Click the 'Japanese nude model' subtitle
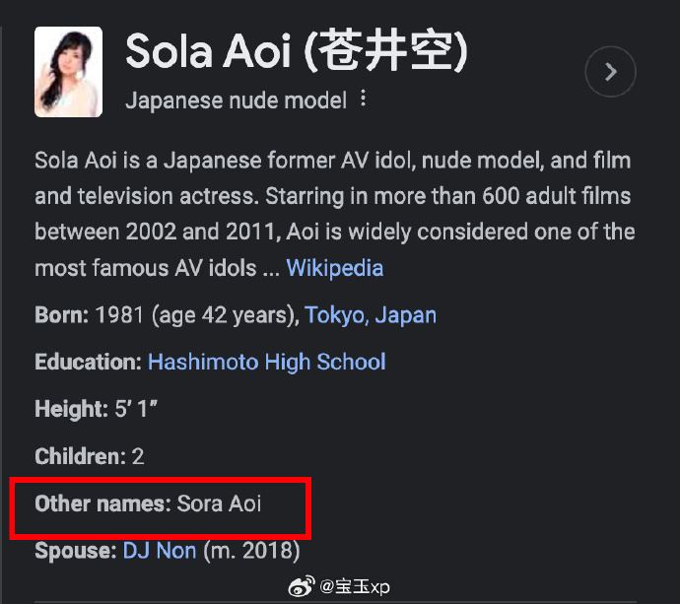Viewport: 680px width, 604px height. [x=236, y=101]
